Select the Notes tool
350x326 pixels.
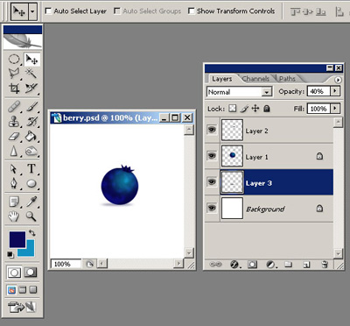click(x=14, y=202)
